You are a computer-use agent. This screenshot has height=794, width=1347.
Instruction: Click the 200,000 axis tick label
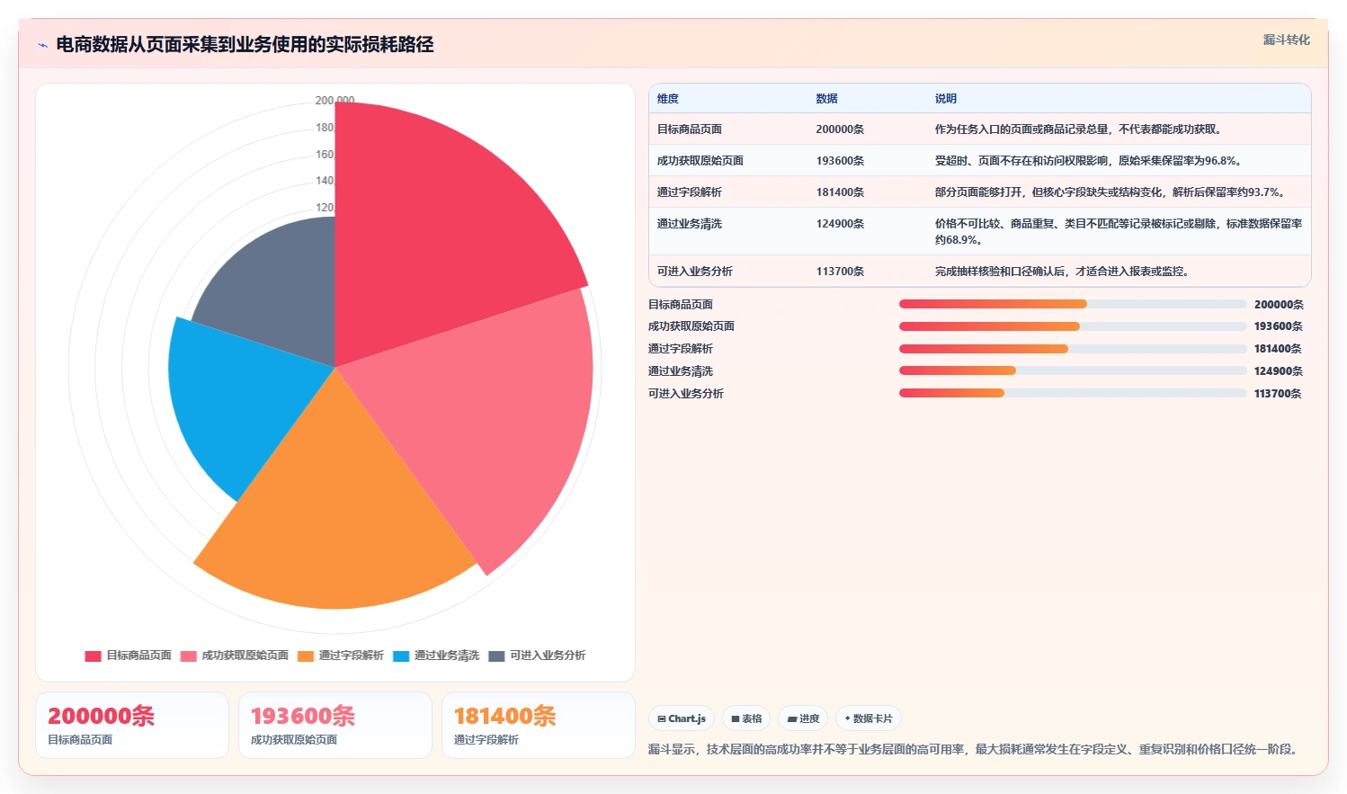click(335, 101)
